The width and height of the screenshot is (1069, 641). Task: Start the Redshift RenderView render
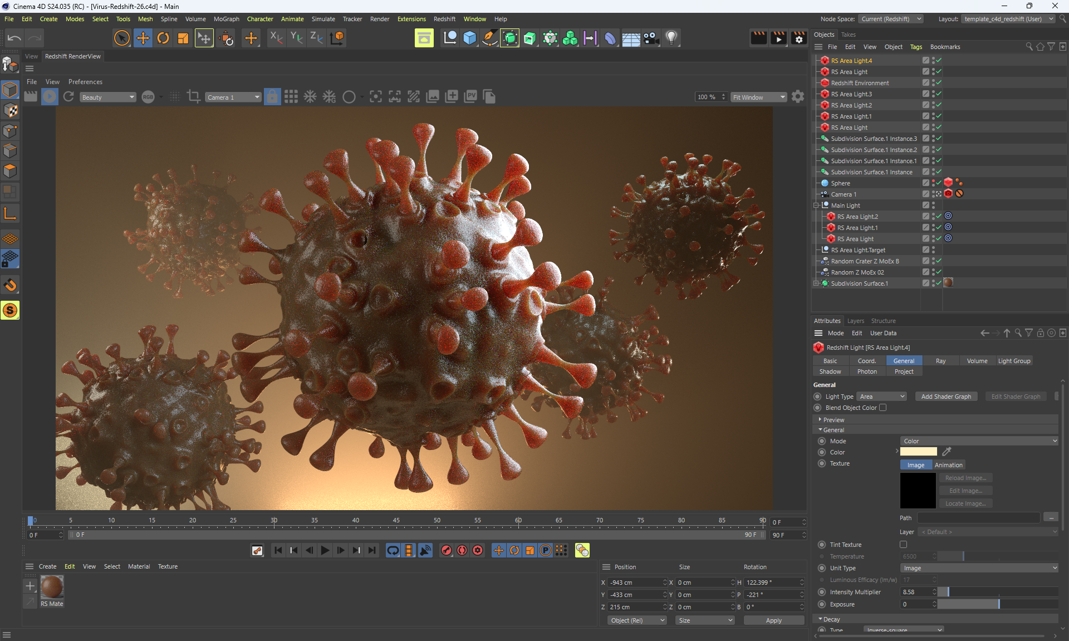click(50, 97)
